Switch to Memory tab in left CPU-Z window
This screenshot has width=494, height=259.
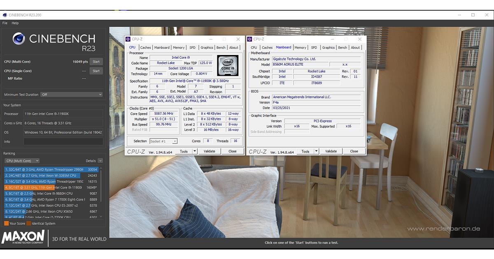(x=179, y=48)
